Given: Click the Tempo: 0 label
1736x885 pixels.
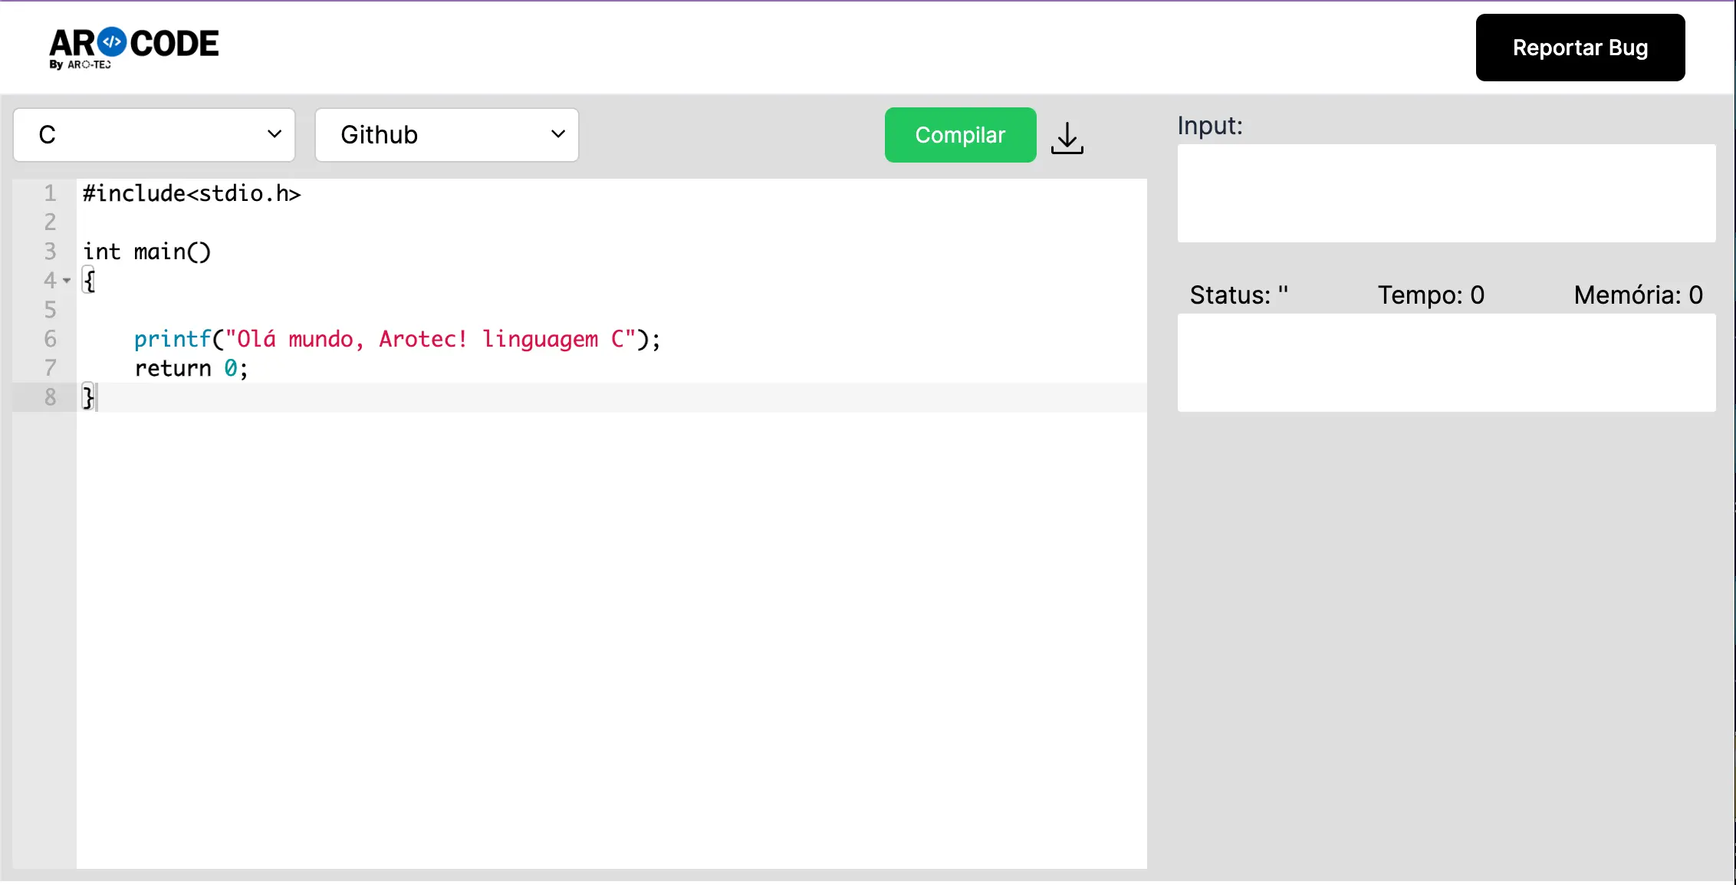Looking at the screenshot, I should click(x=1431, y=295).
